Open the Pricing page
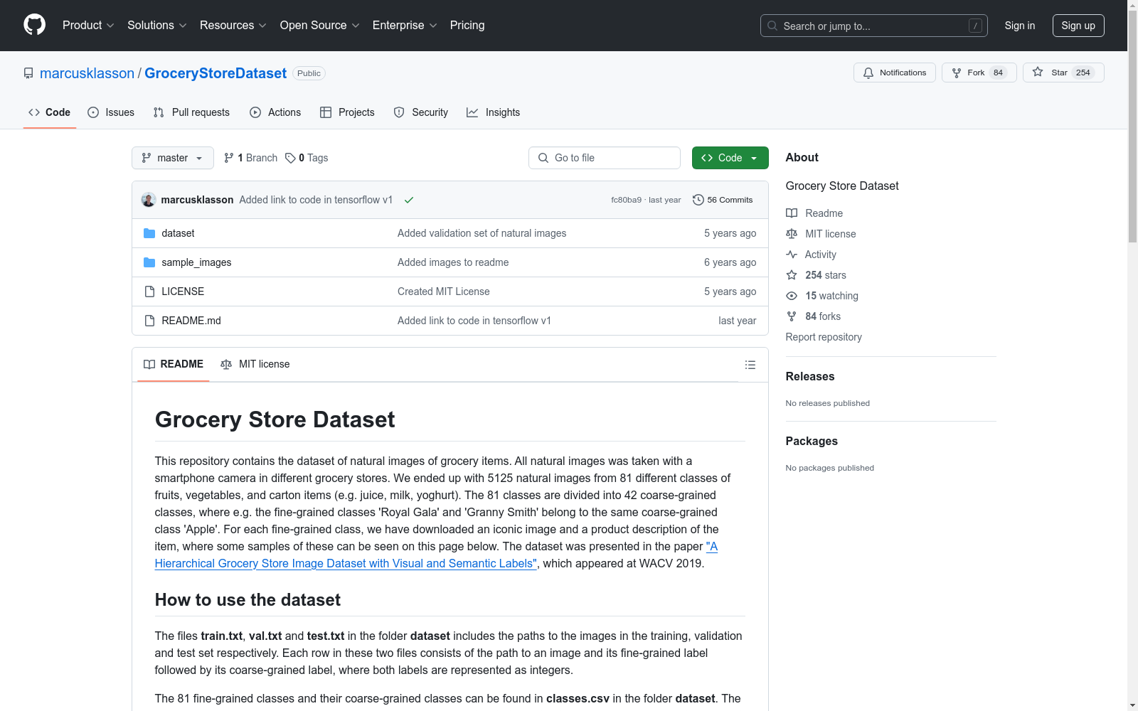 [467, 25]
